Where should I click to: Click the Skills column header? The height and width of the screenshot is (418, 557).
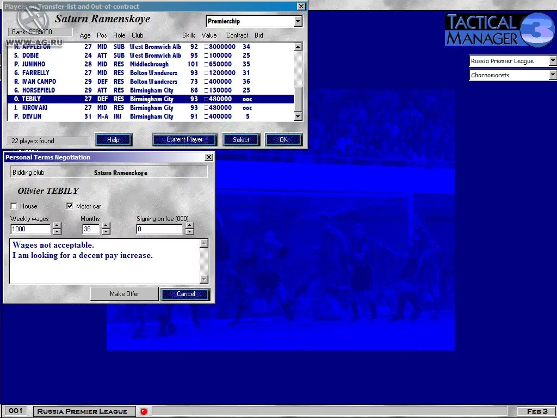(x=189, y=35)
